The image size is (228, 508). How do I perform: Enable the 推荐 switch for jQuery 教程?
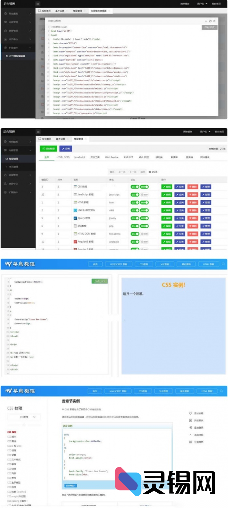tap(144, 218)
